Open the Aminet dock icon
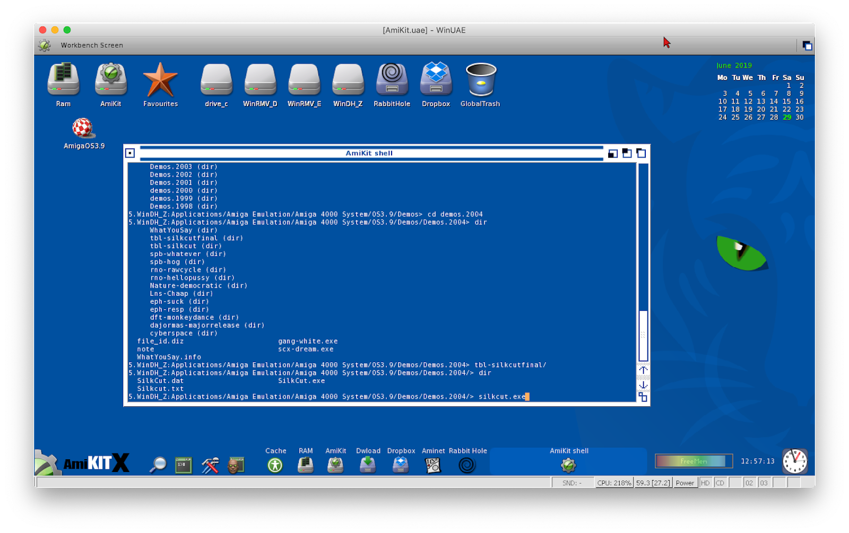 coord(433,465)
